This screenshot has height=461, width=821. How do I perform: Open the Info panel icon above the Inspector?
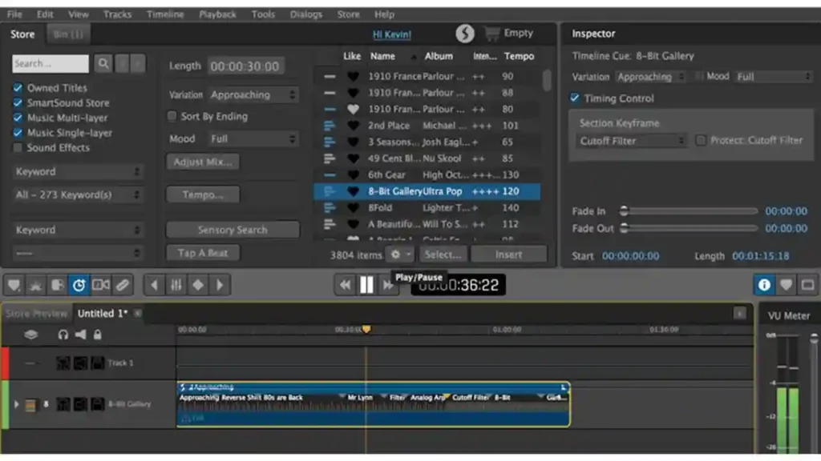pyautogui.click(x=764, y=285)
